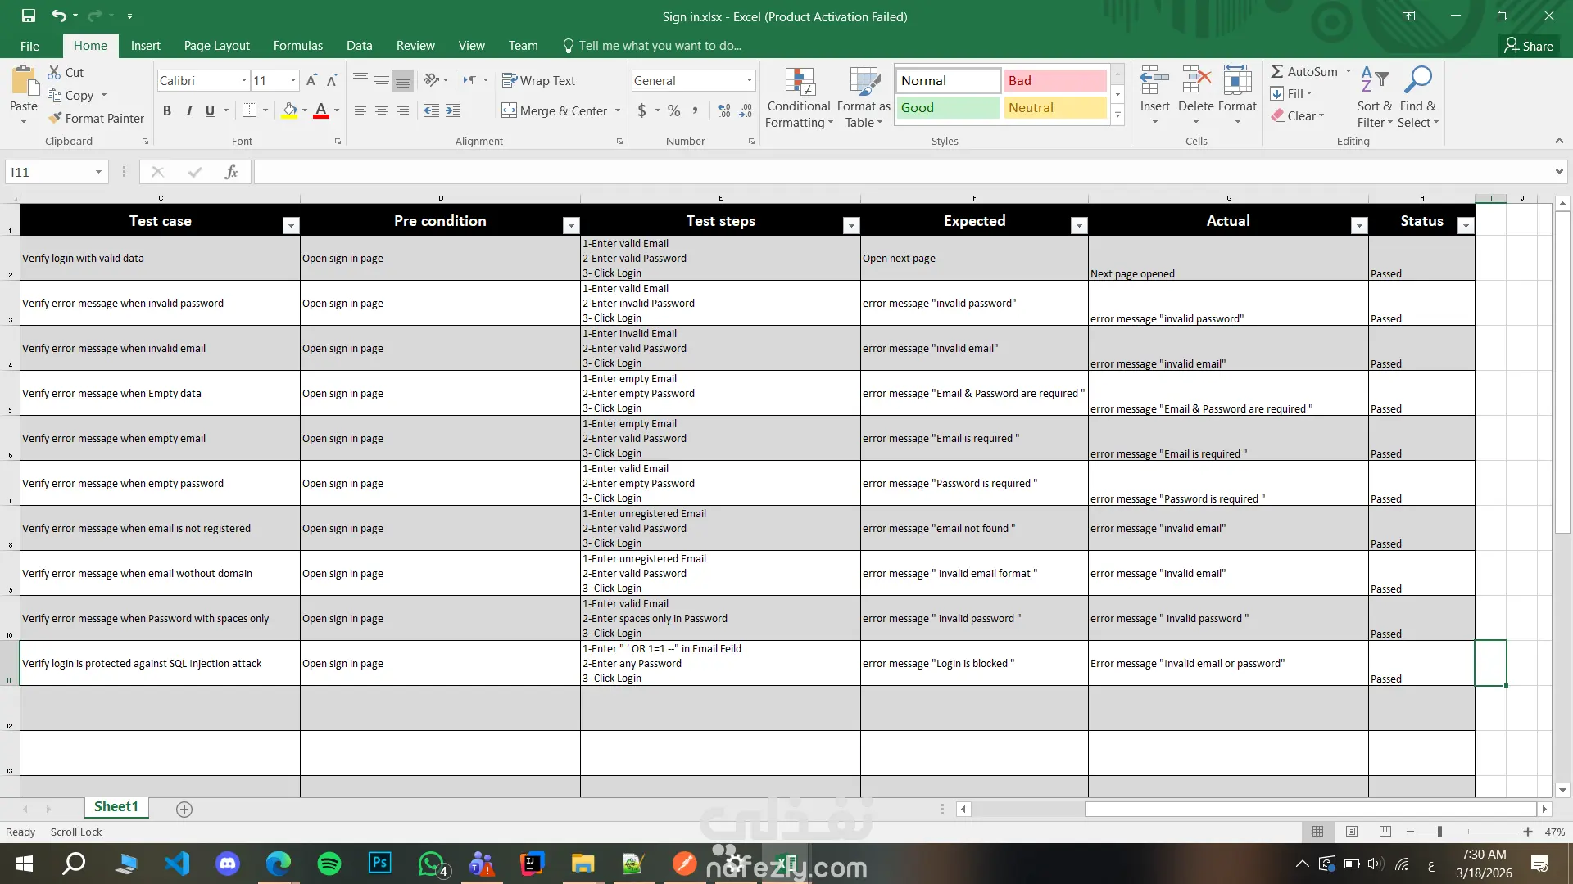The width and height of the screenshot is (1573, 884).
Task: Click the AutoSum sigma icon
Action: tap(1277, 72)
